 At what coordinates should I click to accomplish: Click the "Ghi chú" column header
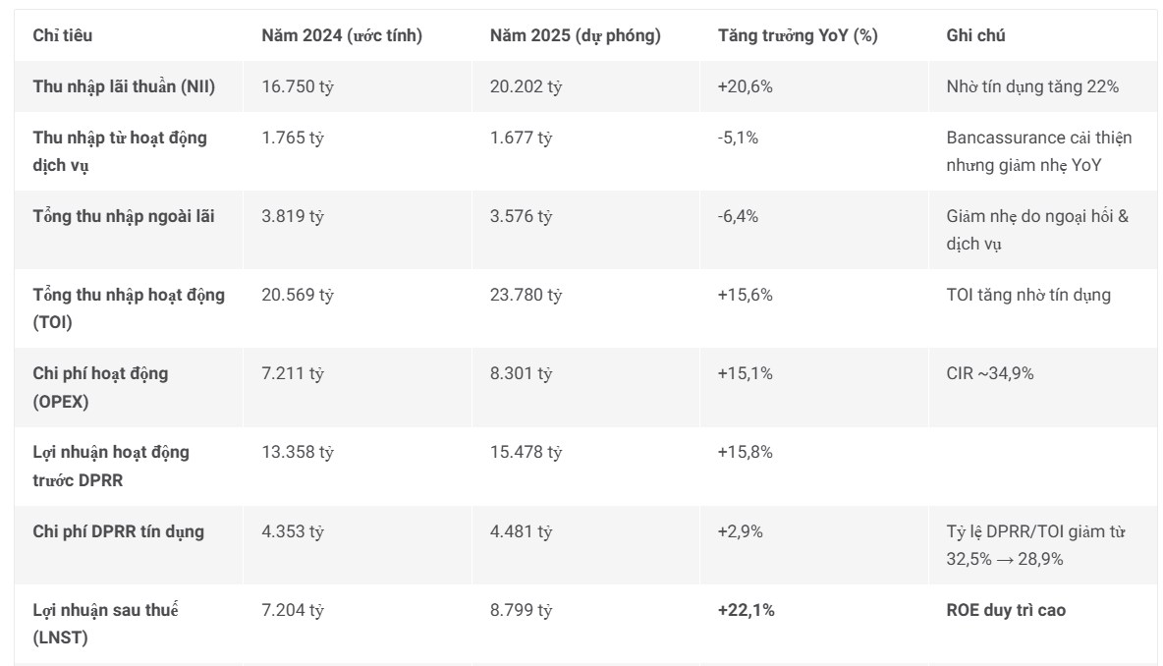(x=975, y=36)
